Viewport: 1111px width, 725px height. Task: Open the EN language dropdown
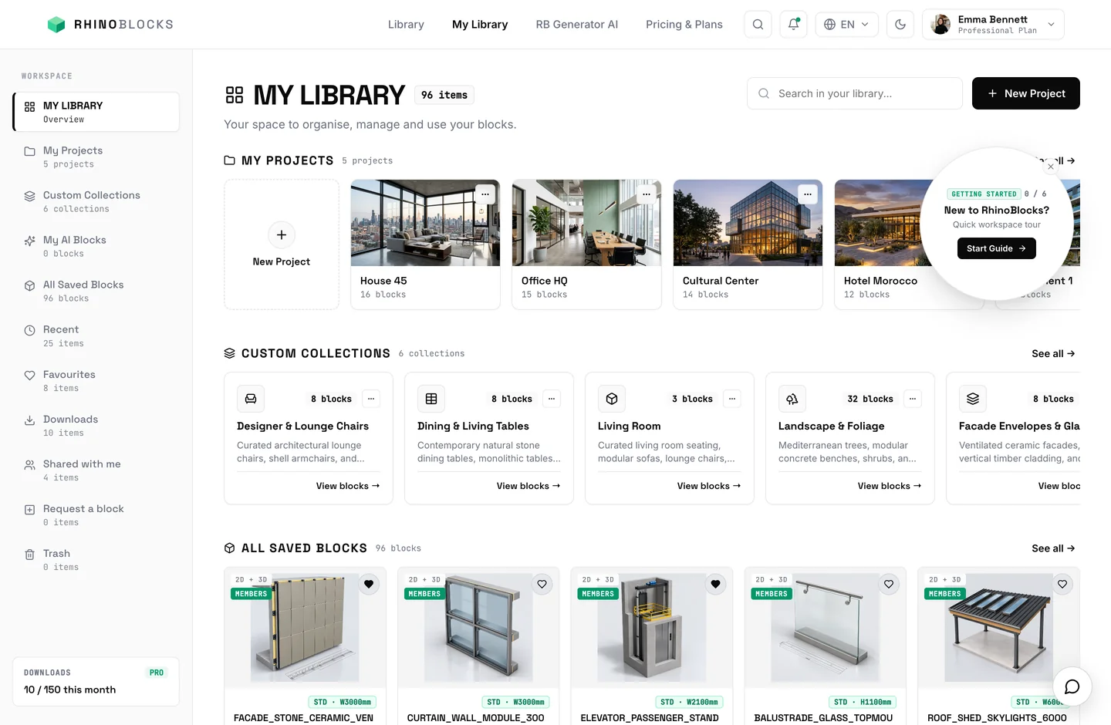click(846, 25)
